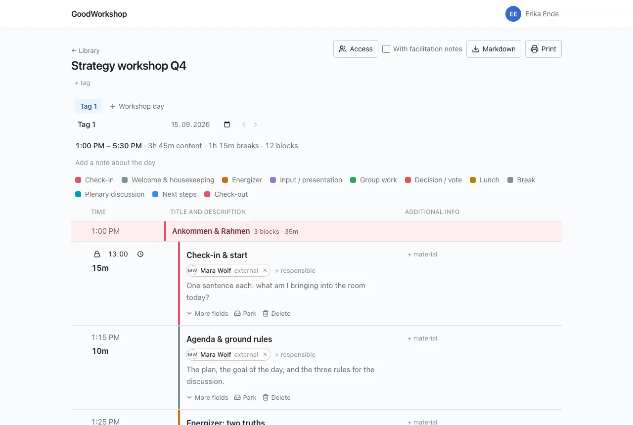Remove Mara Wolf from Check-in & start

[x=265, y=270]
